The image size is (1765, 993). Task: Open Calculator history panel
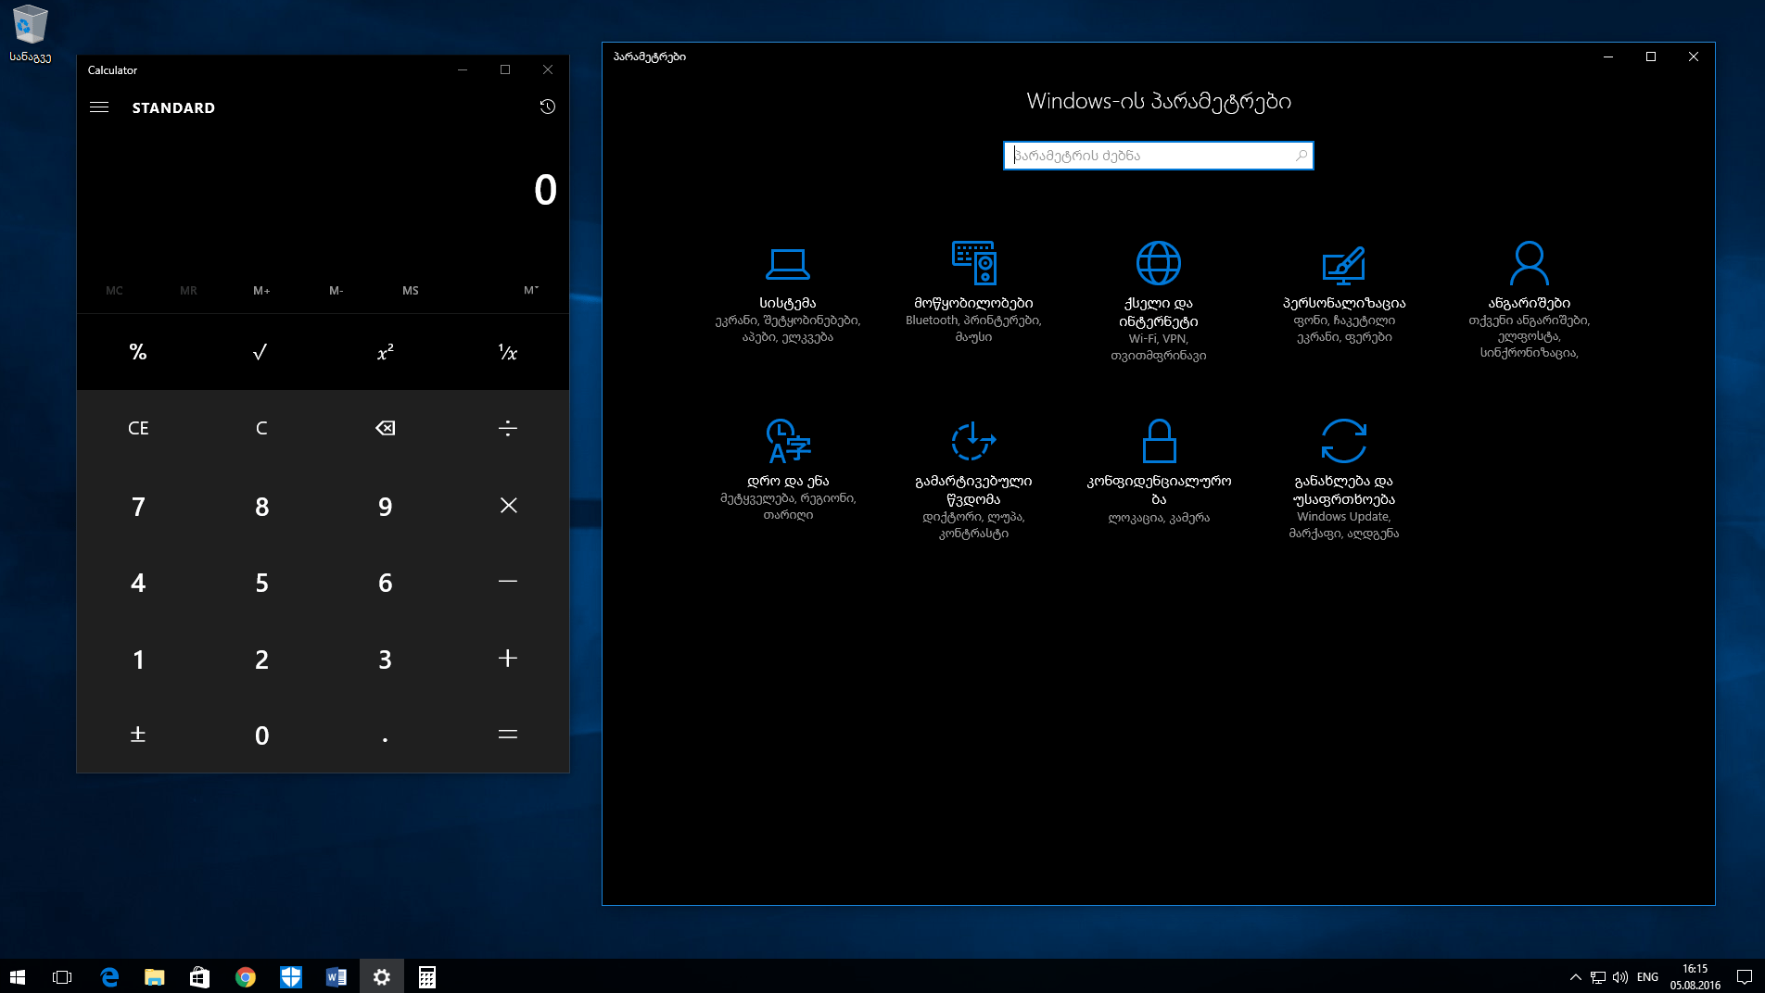pyautogui.click(x=547, y=107)
